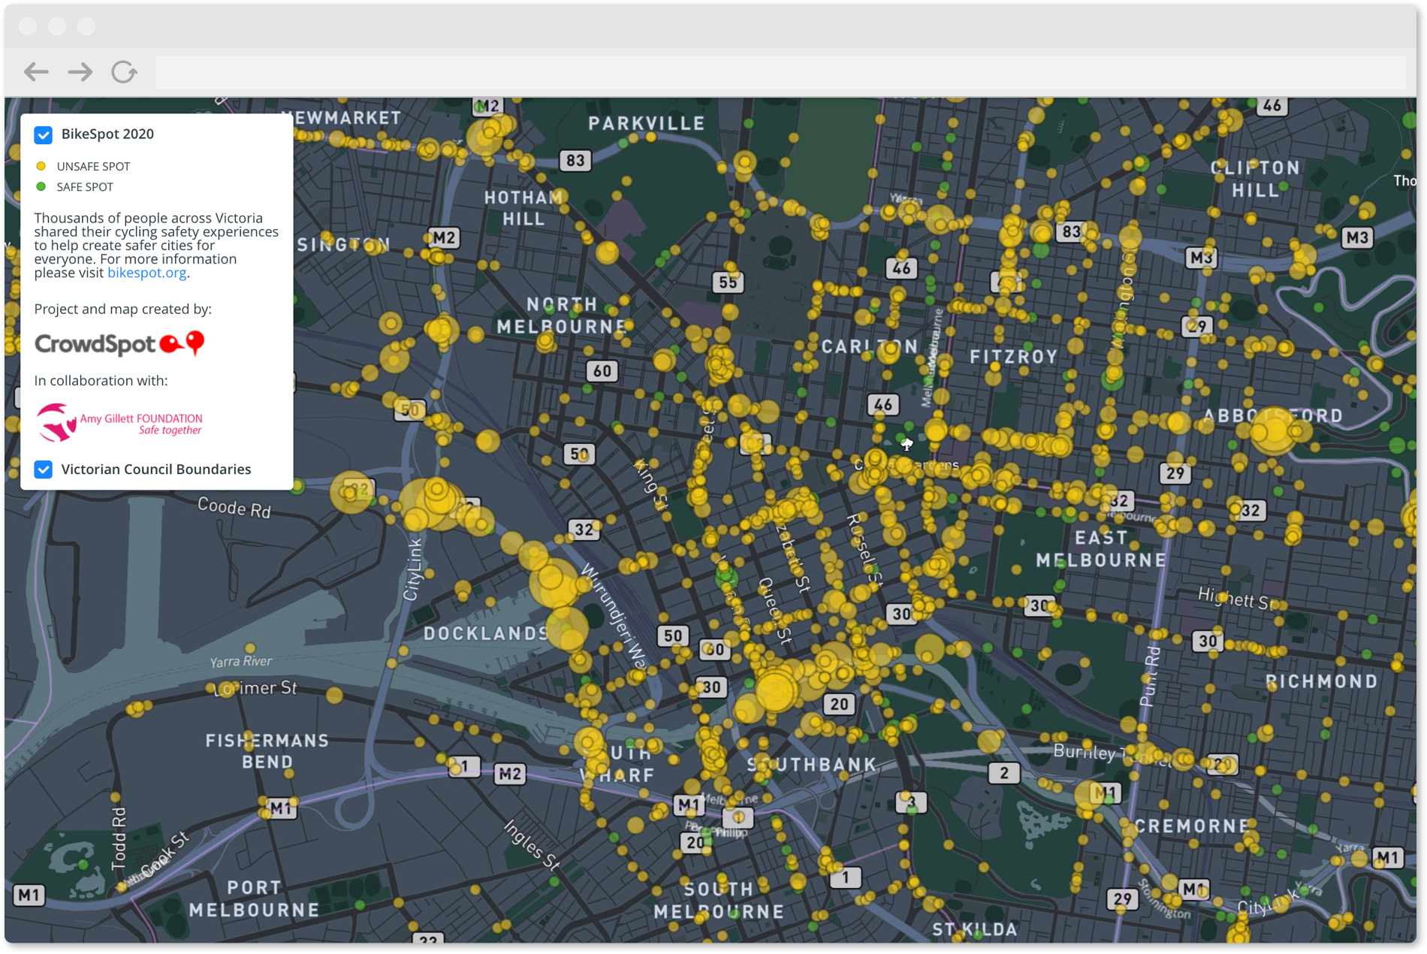This screenshot has width=1427, height=954.
Task: Select the green Safe Spot legend dot
Action: pos(41,186)
